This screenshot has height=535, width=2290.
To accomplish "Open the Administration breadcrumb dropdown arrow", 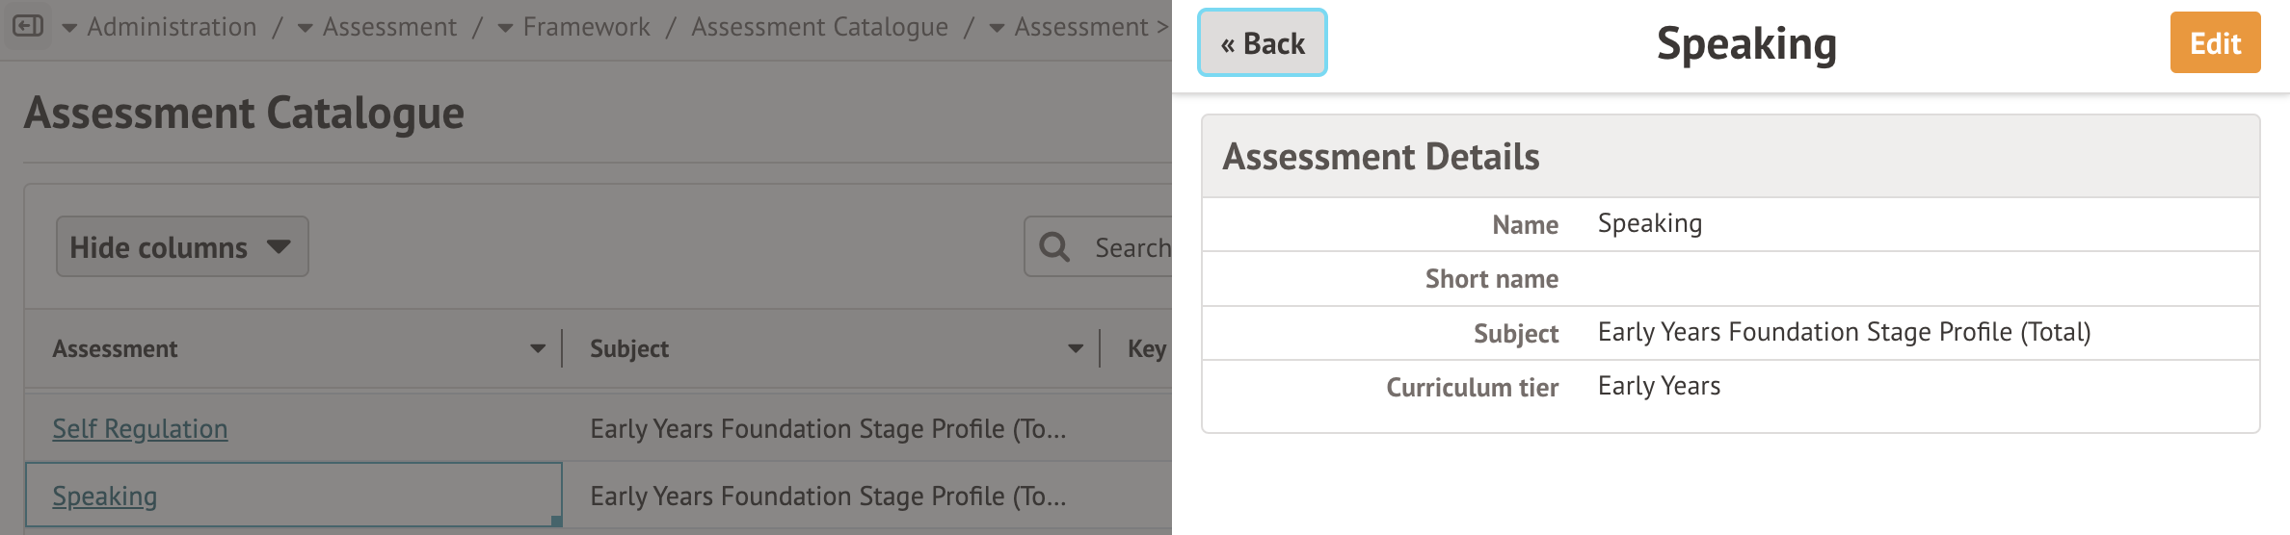I will click(69, 28).
